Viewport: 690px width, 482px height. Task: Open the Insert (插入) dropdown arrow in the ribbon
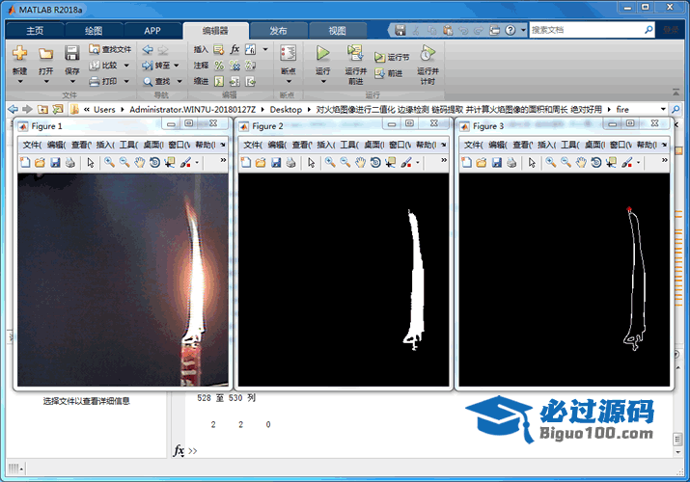pos(265,49)
